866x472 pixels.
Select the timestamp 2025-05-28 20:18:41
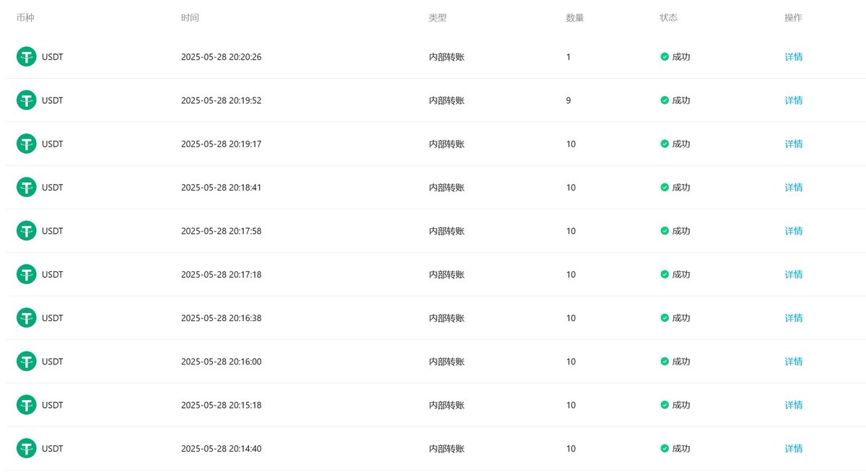click(x=222, y=188)
